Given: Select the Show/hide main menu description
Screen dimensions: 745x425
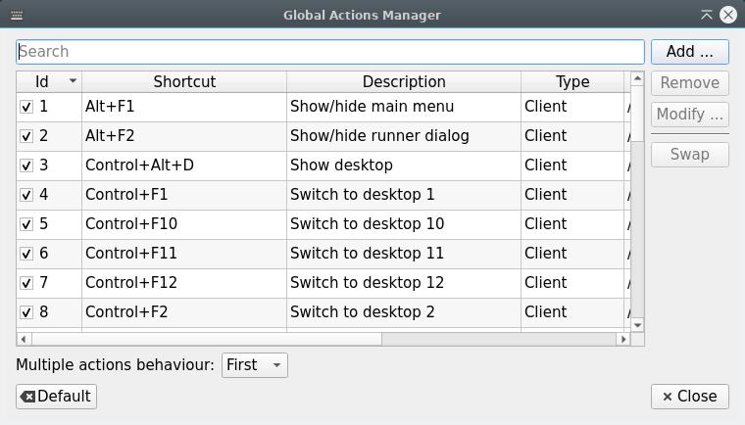Looking at the screenshot, I should [404, 107].
